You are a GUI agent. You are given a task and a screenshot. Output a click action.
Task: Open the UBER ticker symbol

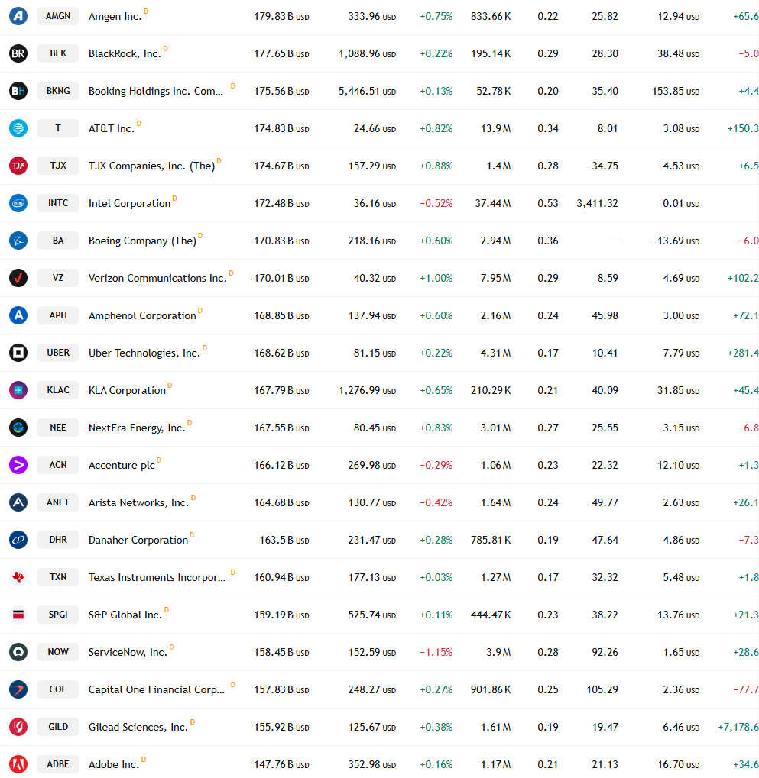click(58, 353)
